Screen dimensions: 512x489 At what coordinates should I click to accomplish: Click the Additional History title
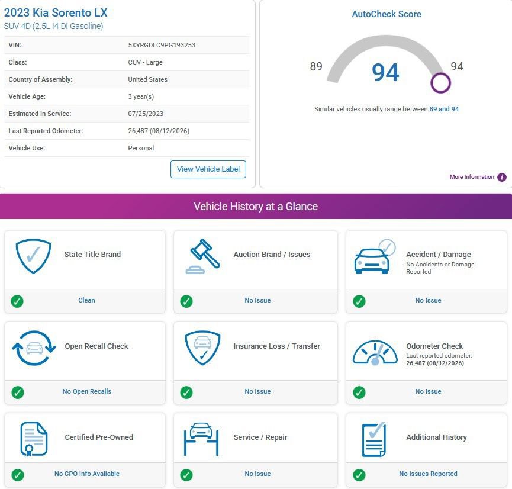(x=437, y=437)
